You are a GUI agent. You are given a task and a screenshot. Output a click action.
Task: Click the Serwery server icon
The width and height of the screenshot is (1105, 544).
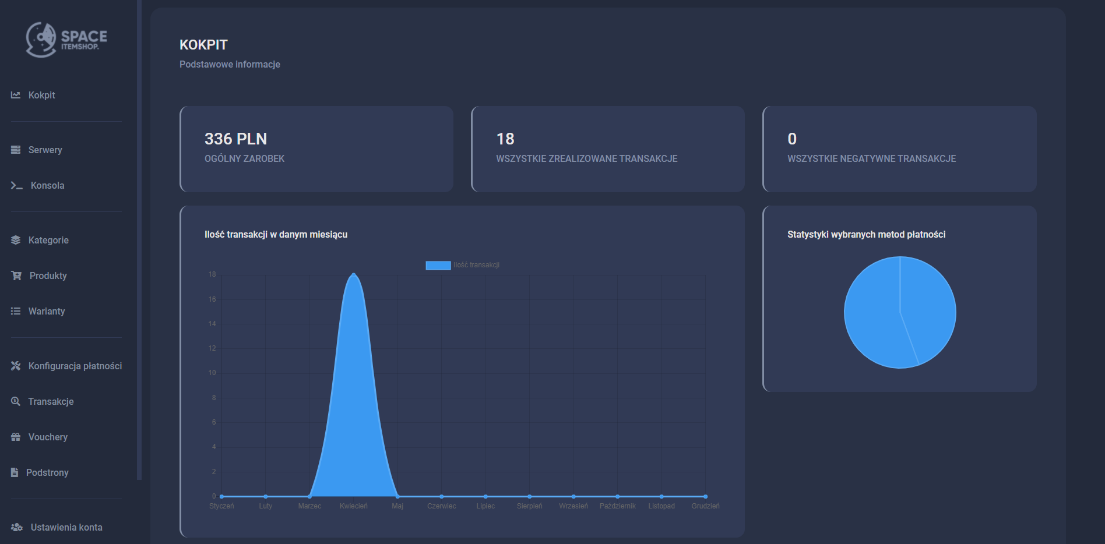pos(16,150)
